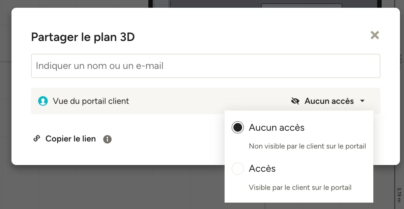Image resolution: width=404 pixels, height=209 pixels.
Task: Click the teal client portal avatar icon
Action: [43, 101]
